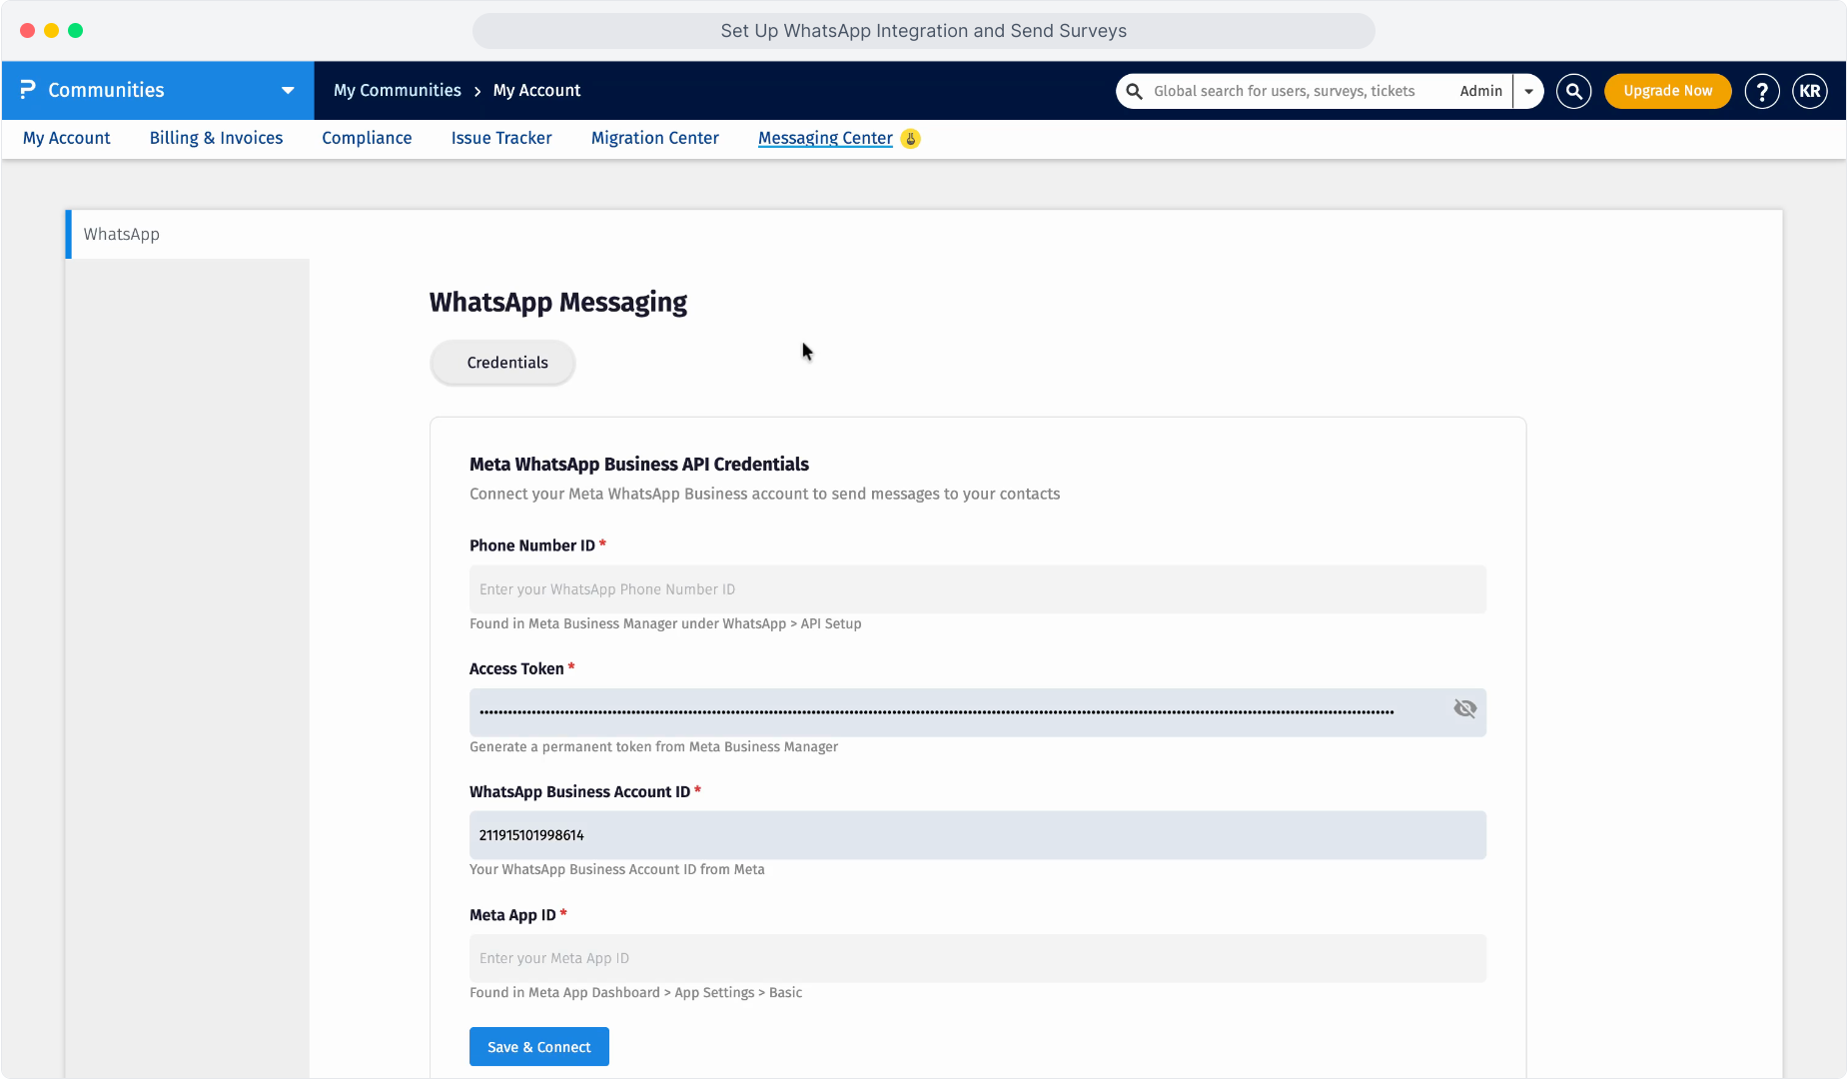1848x1079 pixels.
Task: Click the Communities logo icon
Action: 28,90
